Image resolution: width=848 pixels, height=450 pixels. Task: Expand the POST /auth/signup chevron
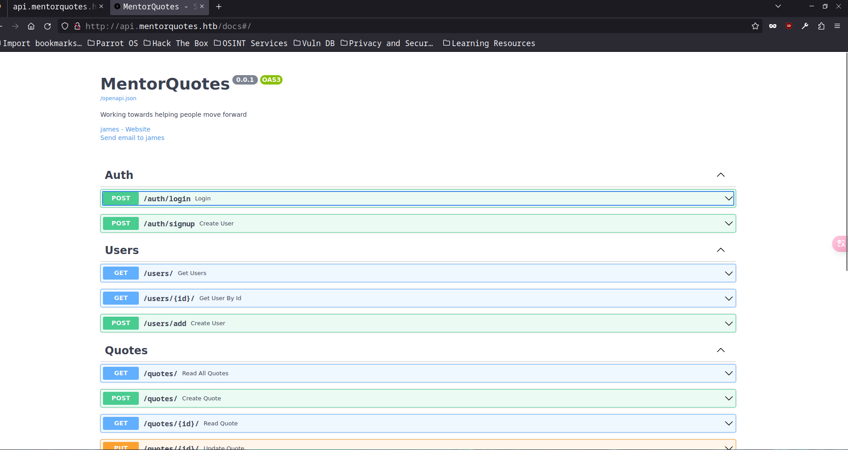click(729, 223)
